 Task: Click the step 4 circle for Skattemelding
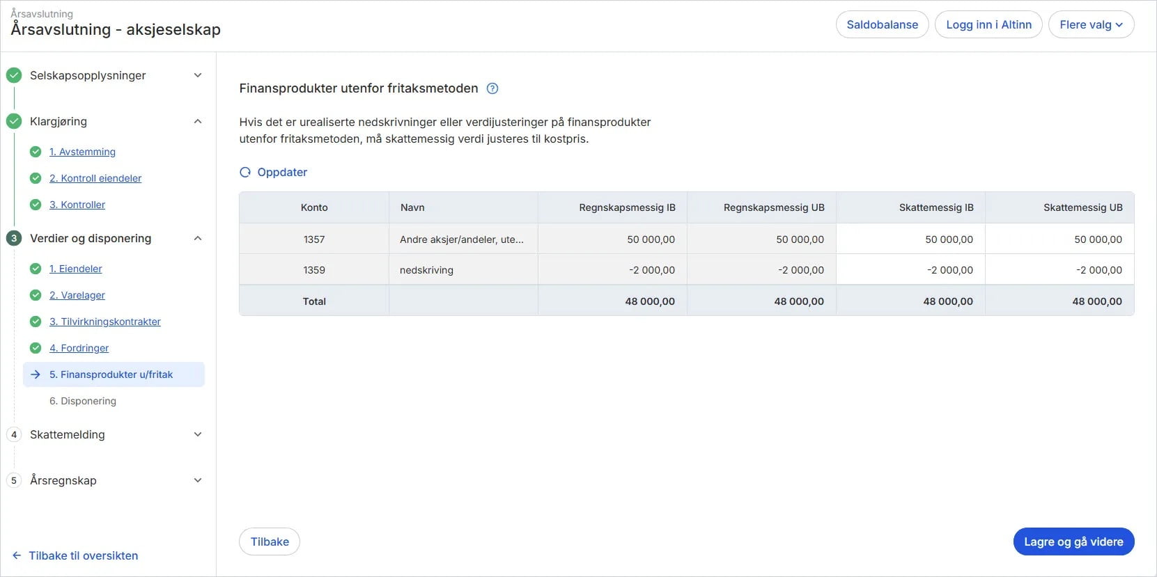[x=14, y=434]
